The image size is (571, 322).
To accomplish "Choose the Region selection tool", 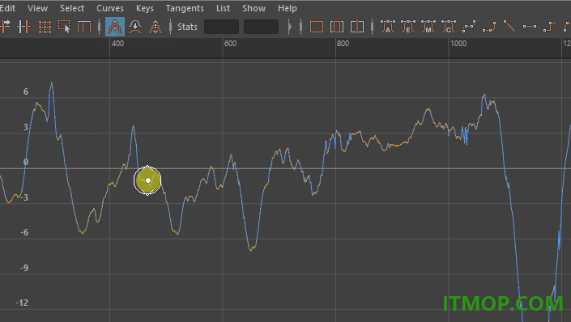I will [x=65, y=27].
